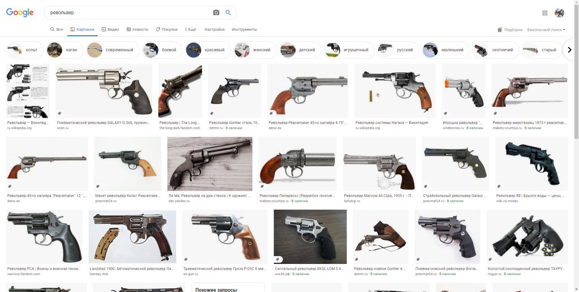This screenshot has width=579, height=292.
Task: Filter results with the 'наган' chip
Action: point(65,50)
